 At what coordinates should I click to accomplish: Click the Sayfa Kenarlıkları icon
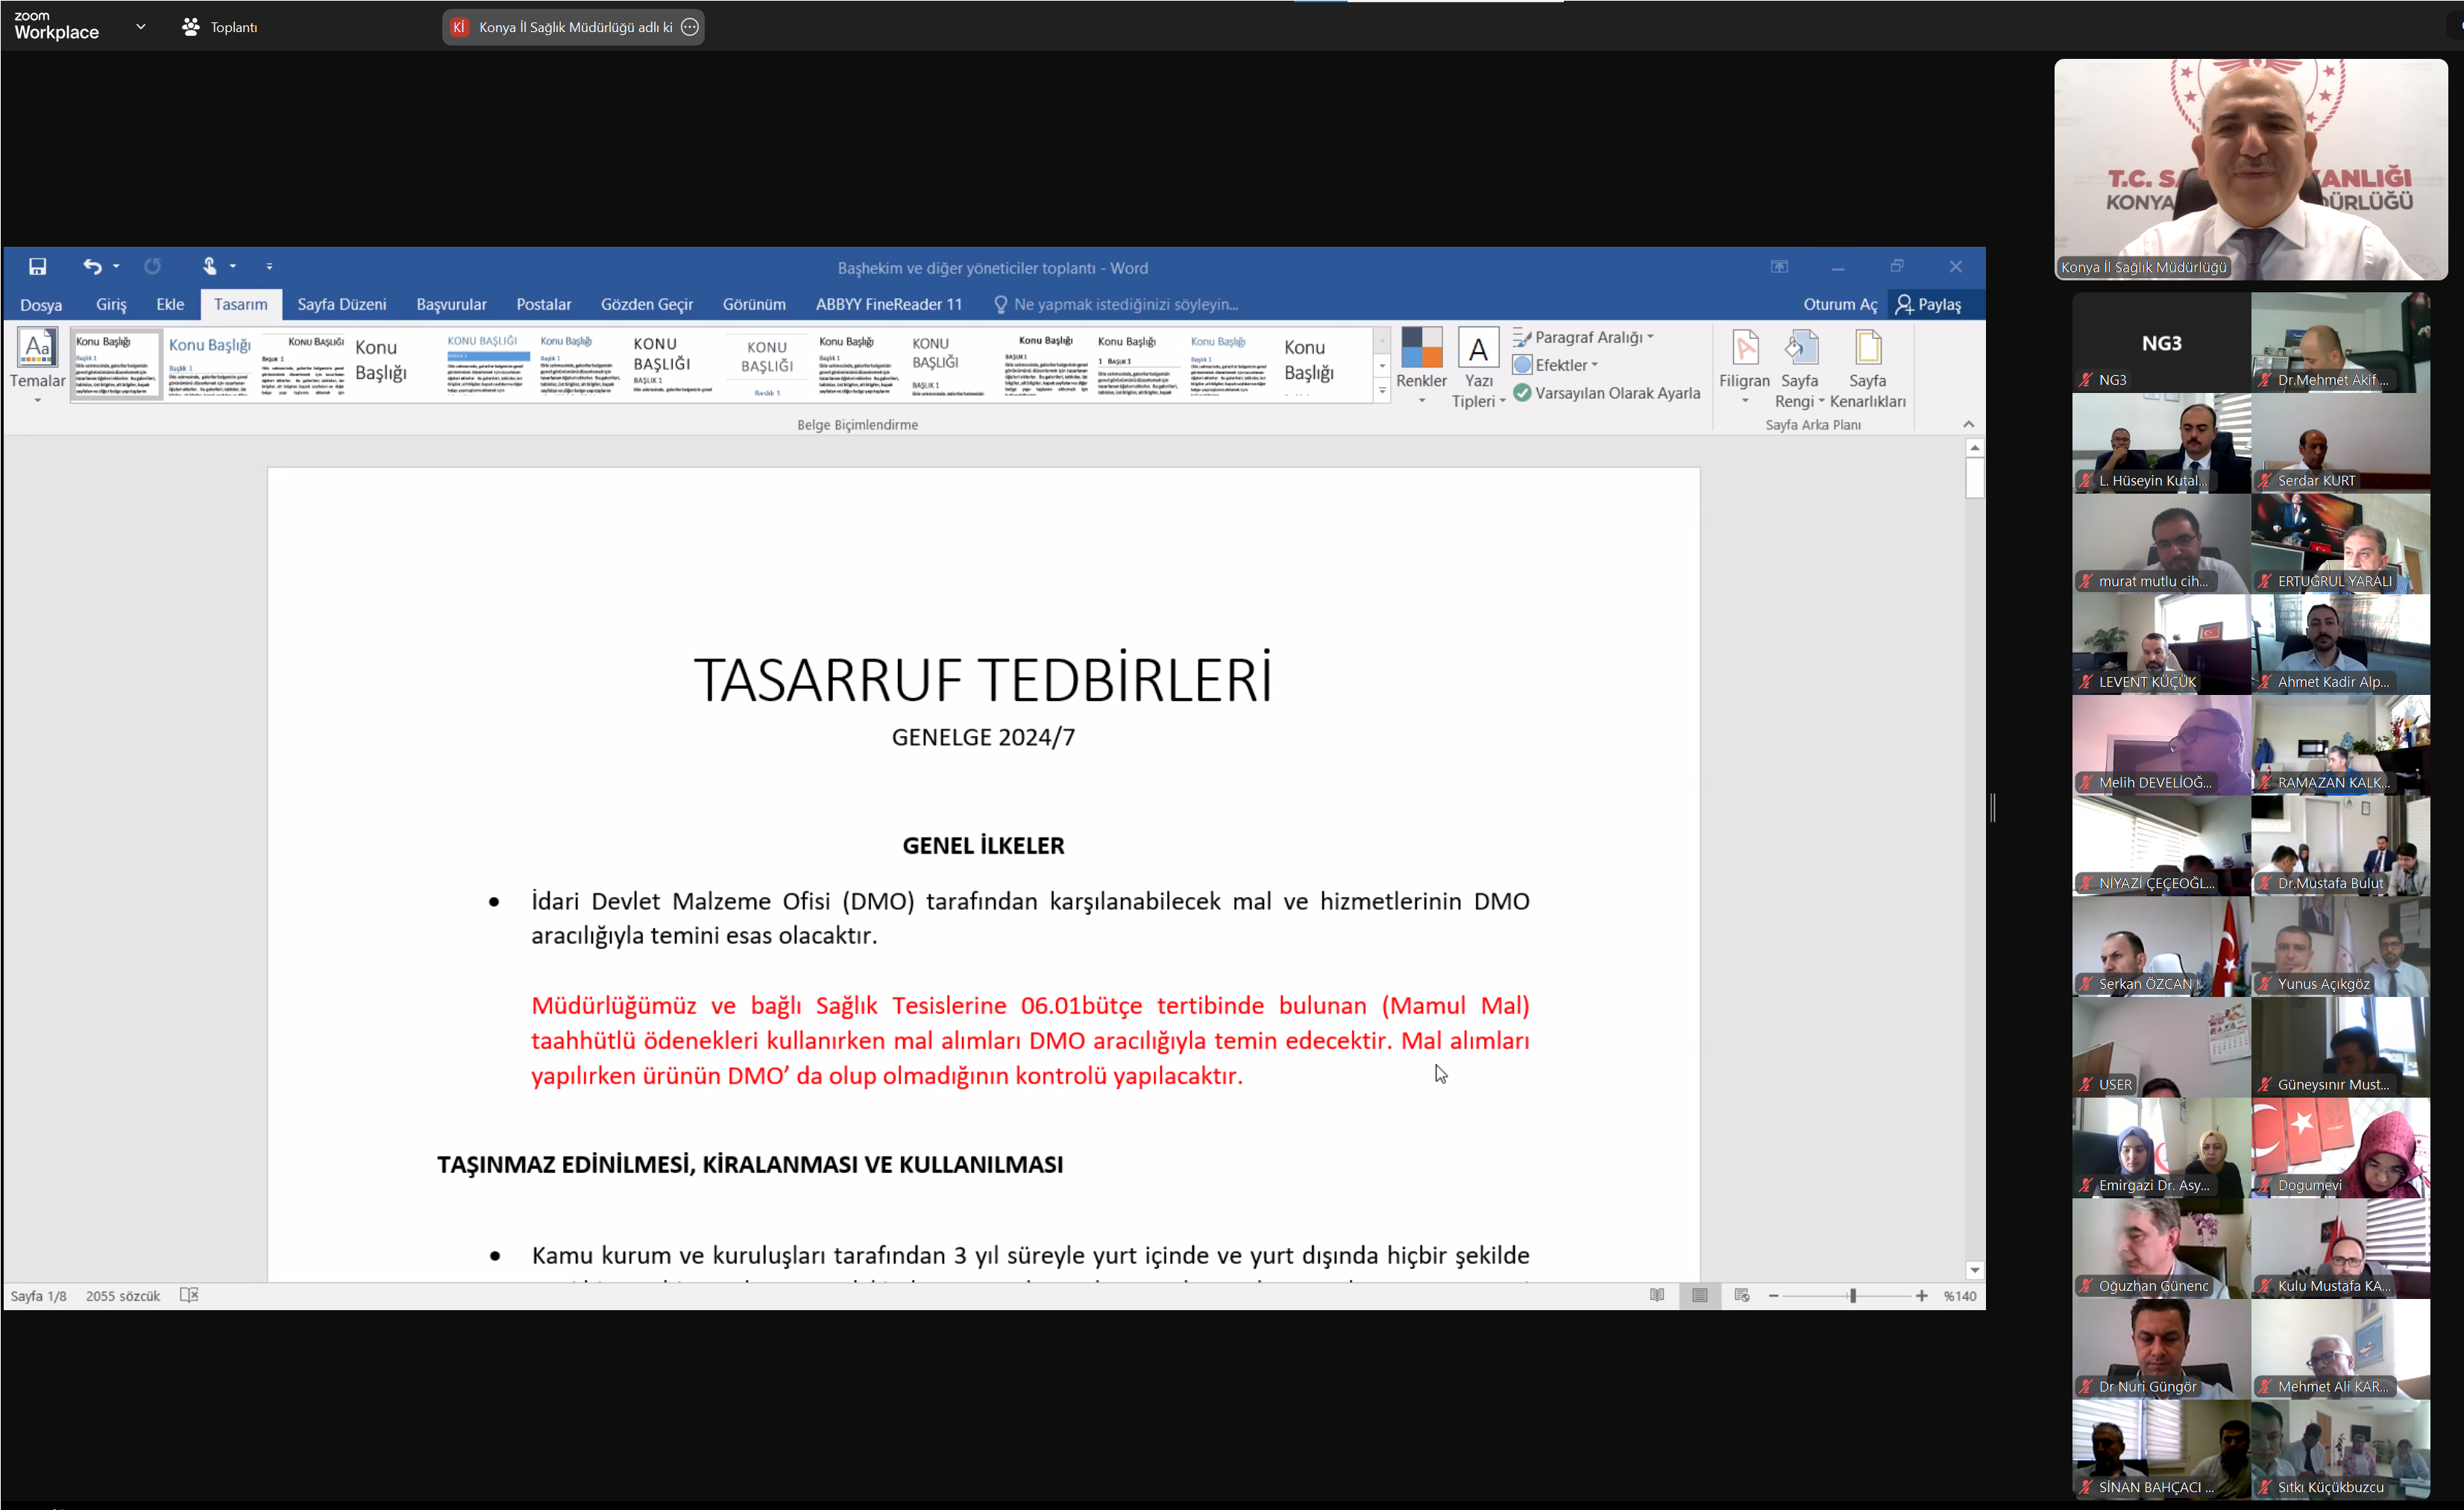(1867, 365)
